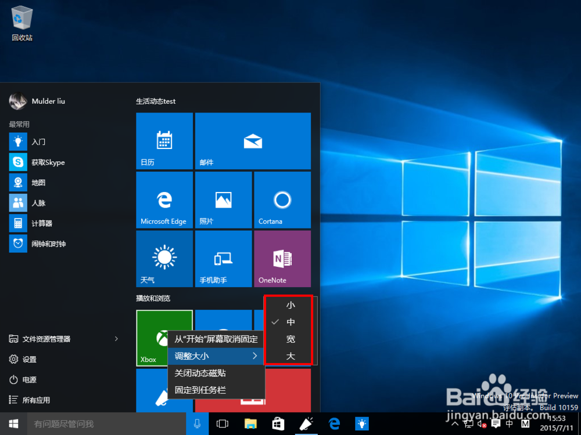581x435 pixels.
Task: Click the muted volume tray icon
Action: (x=482, y=424)
